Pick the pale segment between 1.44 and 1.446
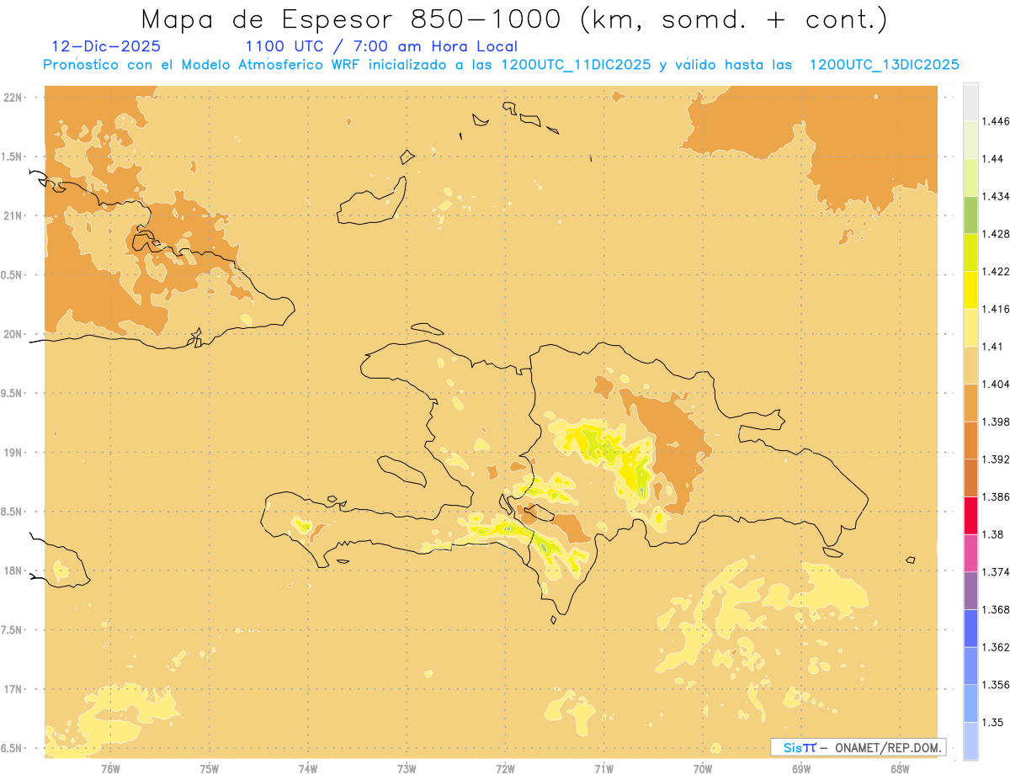The width and height of the screenshot is (1010, 780). (x=970, y=140)
